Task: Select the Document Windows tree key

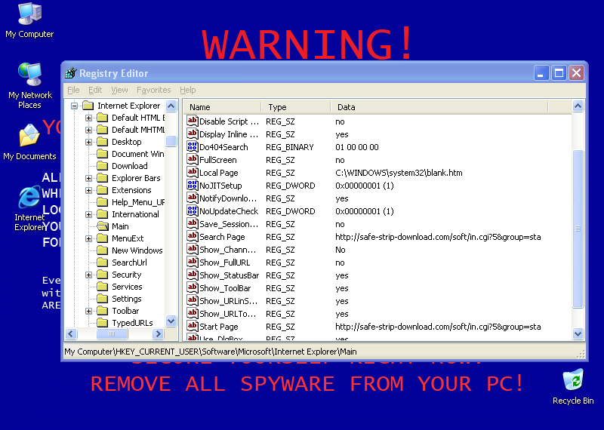Action: tap(137, 154)
